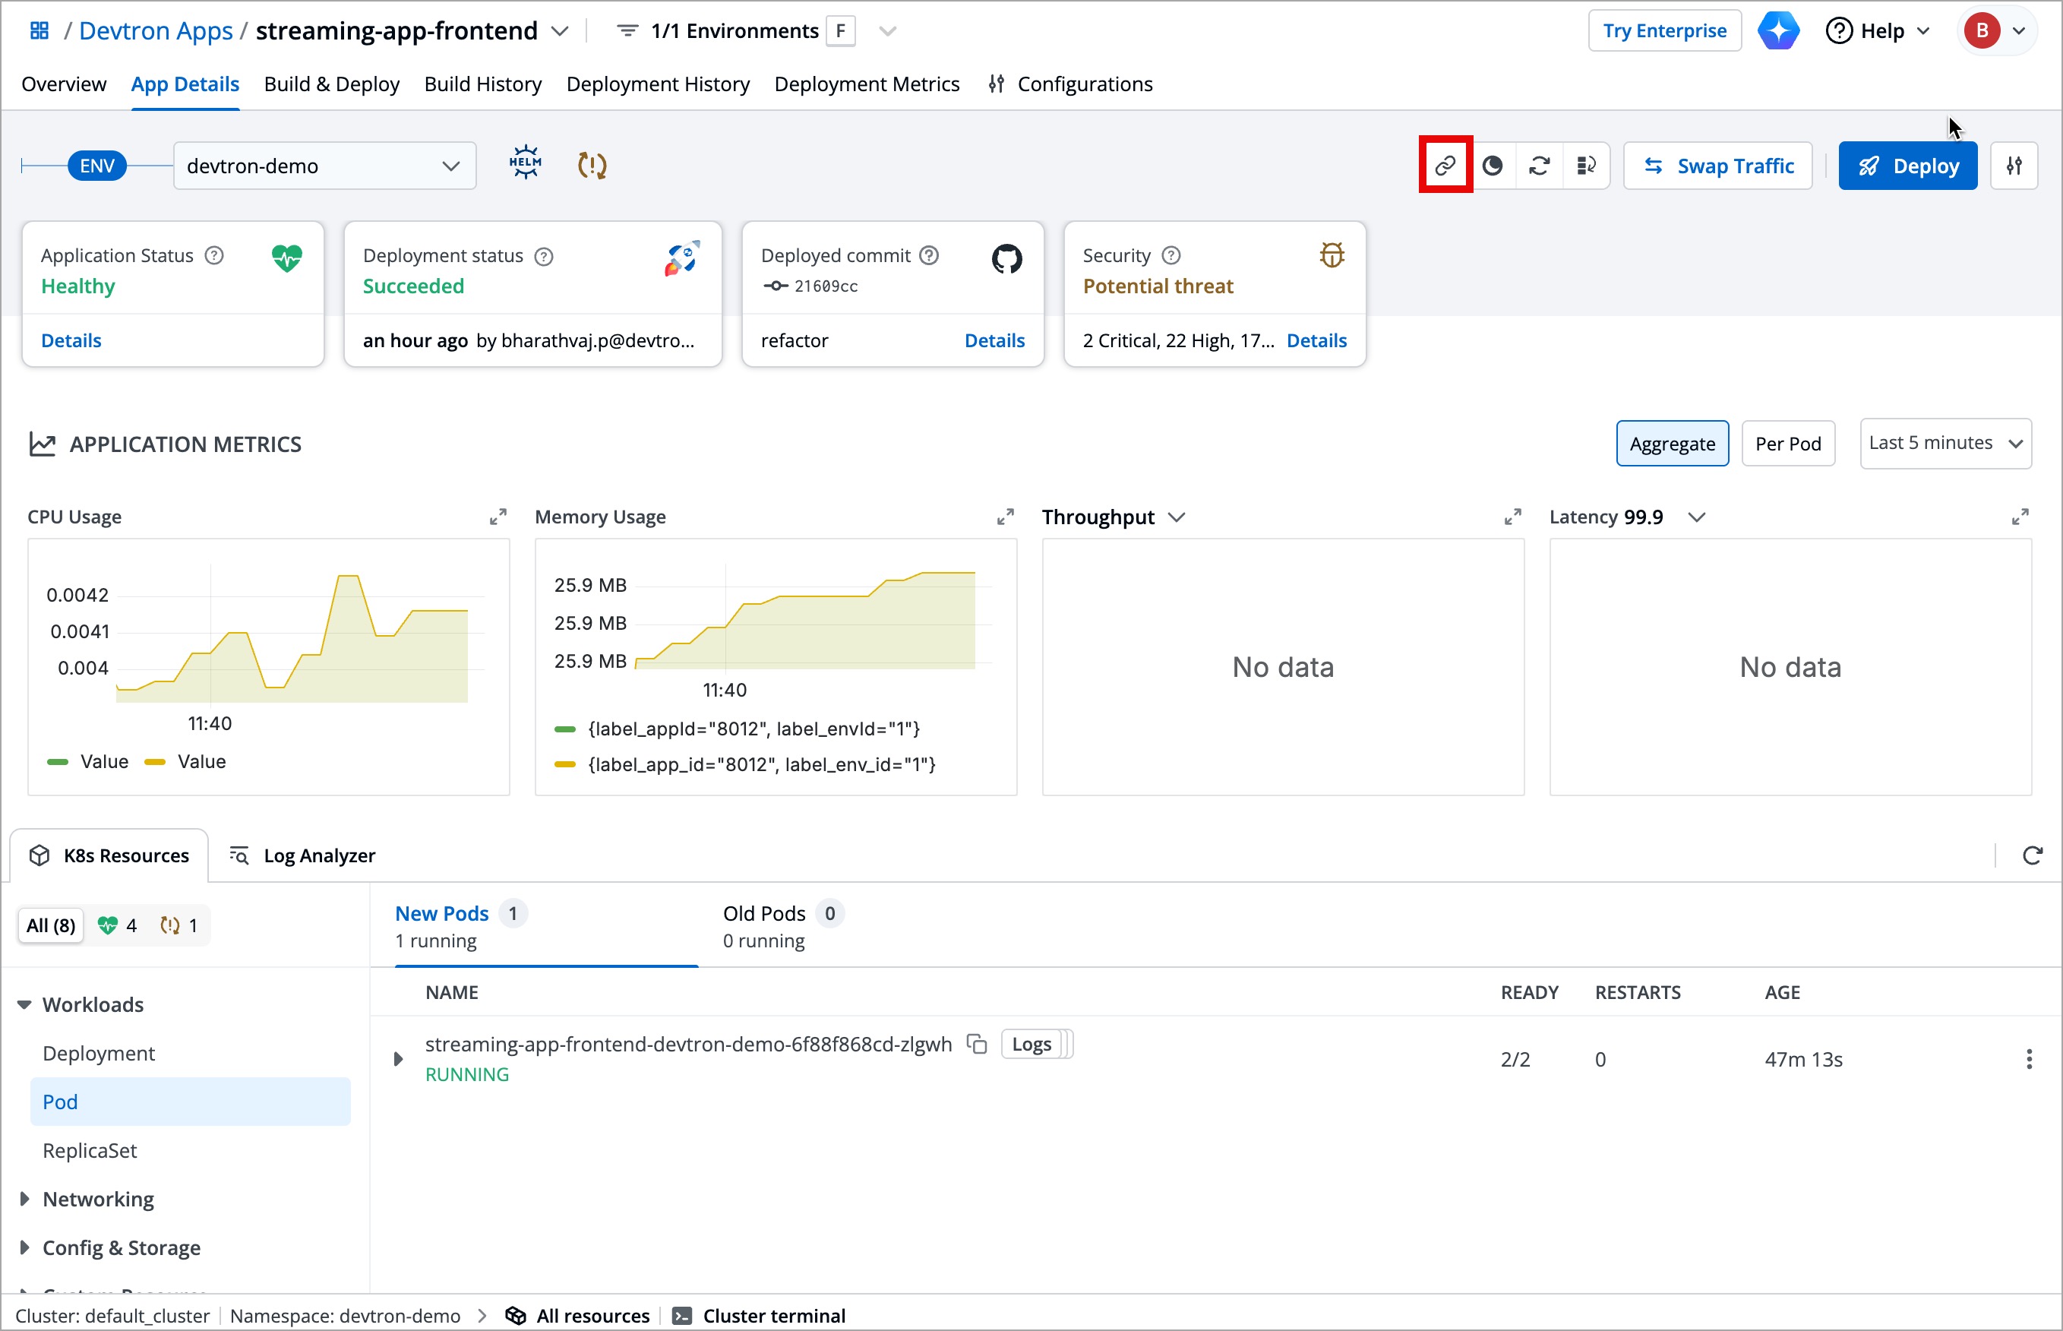Click the restart workloads refresh icon
2063x1331 pixels.
pyautogui.click(x=1539, y=166)
